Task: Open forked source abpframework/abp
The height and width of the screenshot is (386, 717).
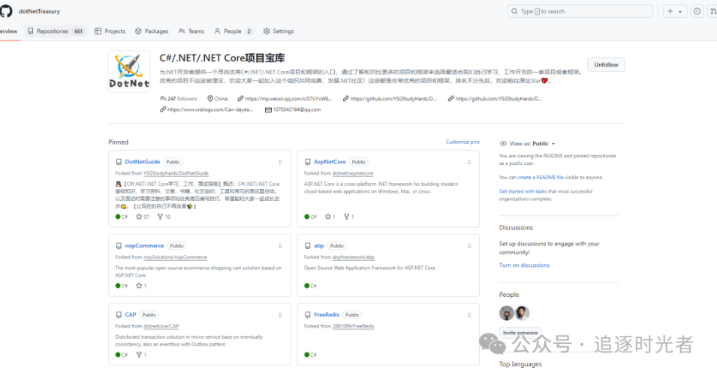Action: 354,257
